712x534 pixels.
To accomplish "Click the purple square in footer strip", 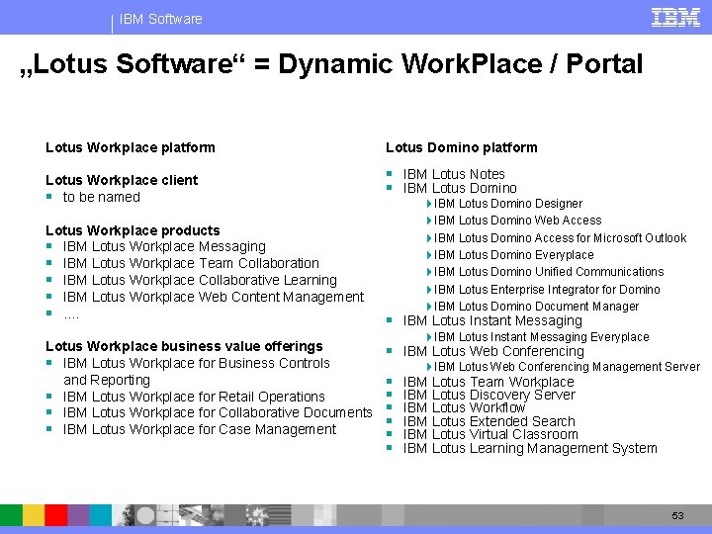I will [78, 515].
